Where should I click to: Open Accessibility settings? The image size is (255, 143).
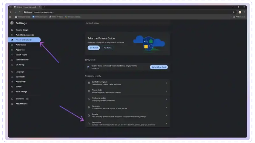coord(21,82)
